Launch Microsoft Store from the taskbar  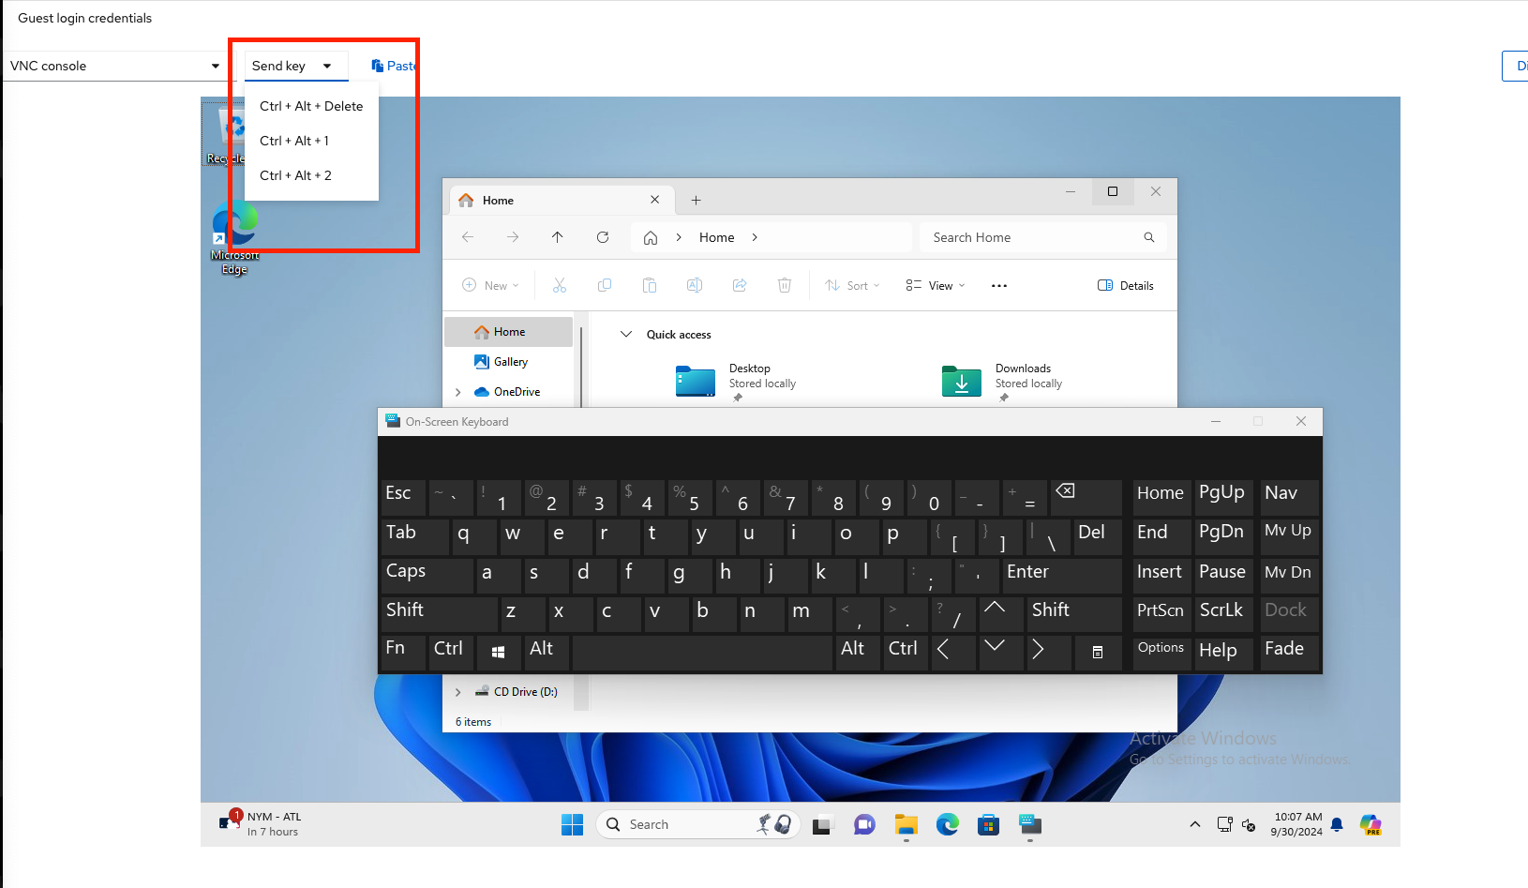tap(988, 825)
